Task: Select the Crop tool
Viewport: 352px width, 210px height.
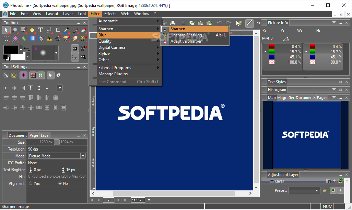Action: 58,30
